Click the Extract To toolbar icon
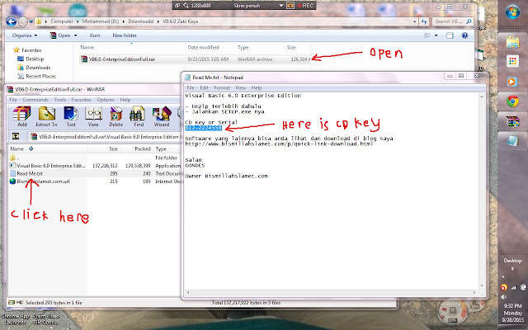This screenshot has height=330, width=528. (46, 116)
